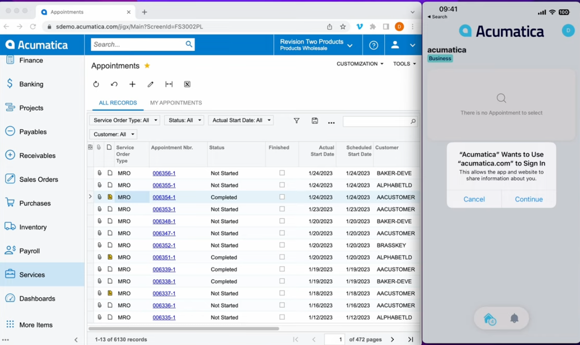580x345 pixels.
Task: Check Finished box for appointment 006339-1
Action: tap(282, 269)
